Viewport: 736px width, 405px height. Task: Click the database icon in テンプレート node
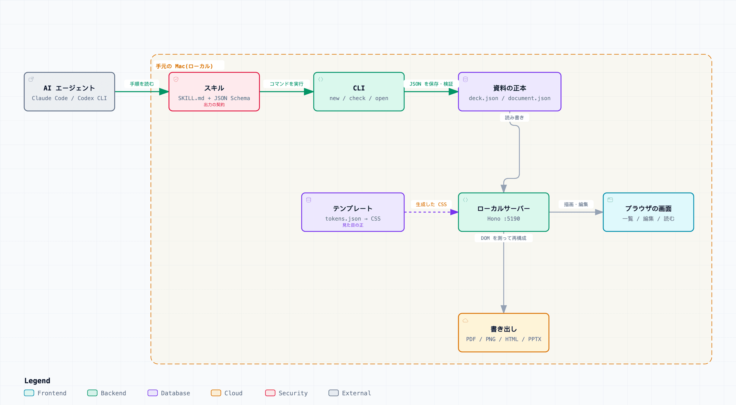pos(309,200)
